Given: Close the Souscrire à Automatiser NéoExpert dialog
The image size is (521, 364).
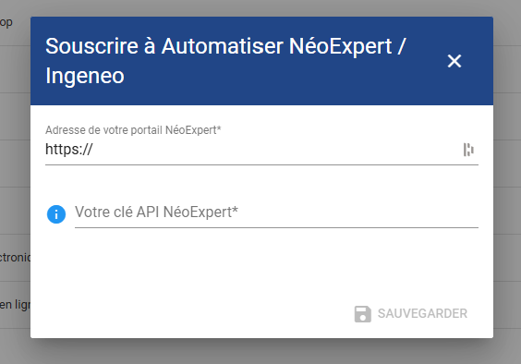Looking at the screenshot, I should [454, 61].
